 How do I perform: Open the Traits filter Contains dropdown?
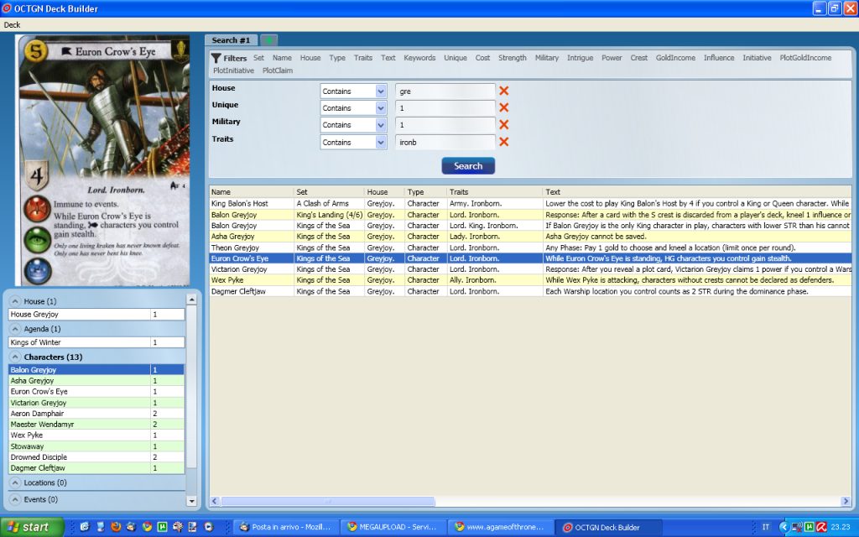380,142
